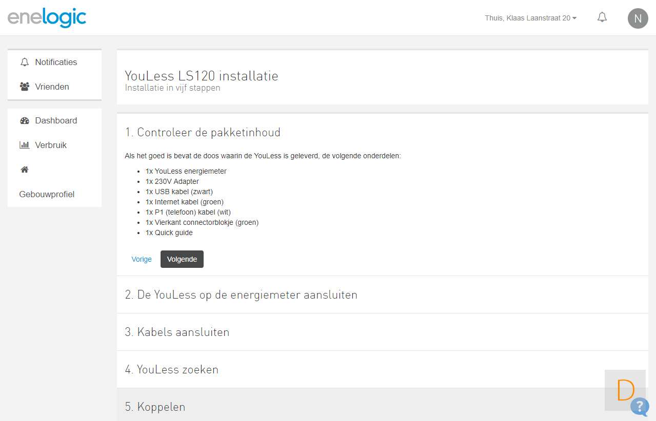656x421 pixels.
Task: Open the location dropdown Thuis, Klaas Laanstraat 20
Action: (x=530, y=18)
